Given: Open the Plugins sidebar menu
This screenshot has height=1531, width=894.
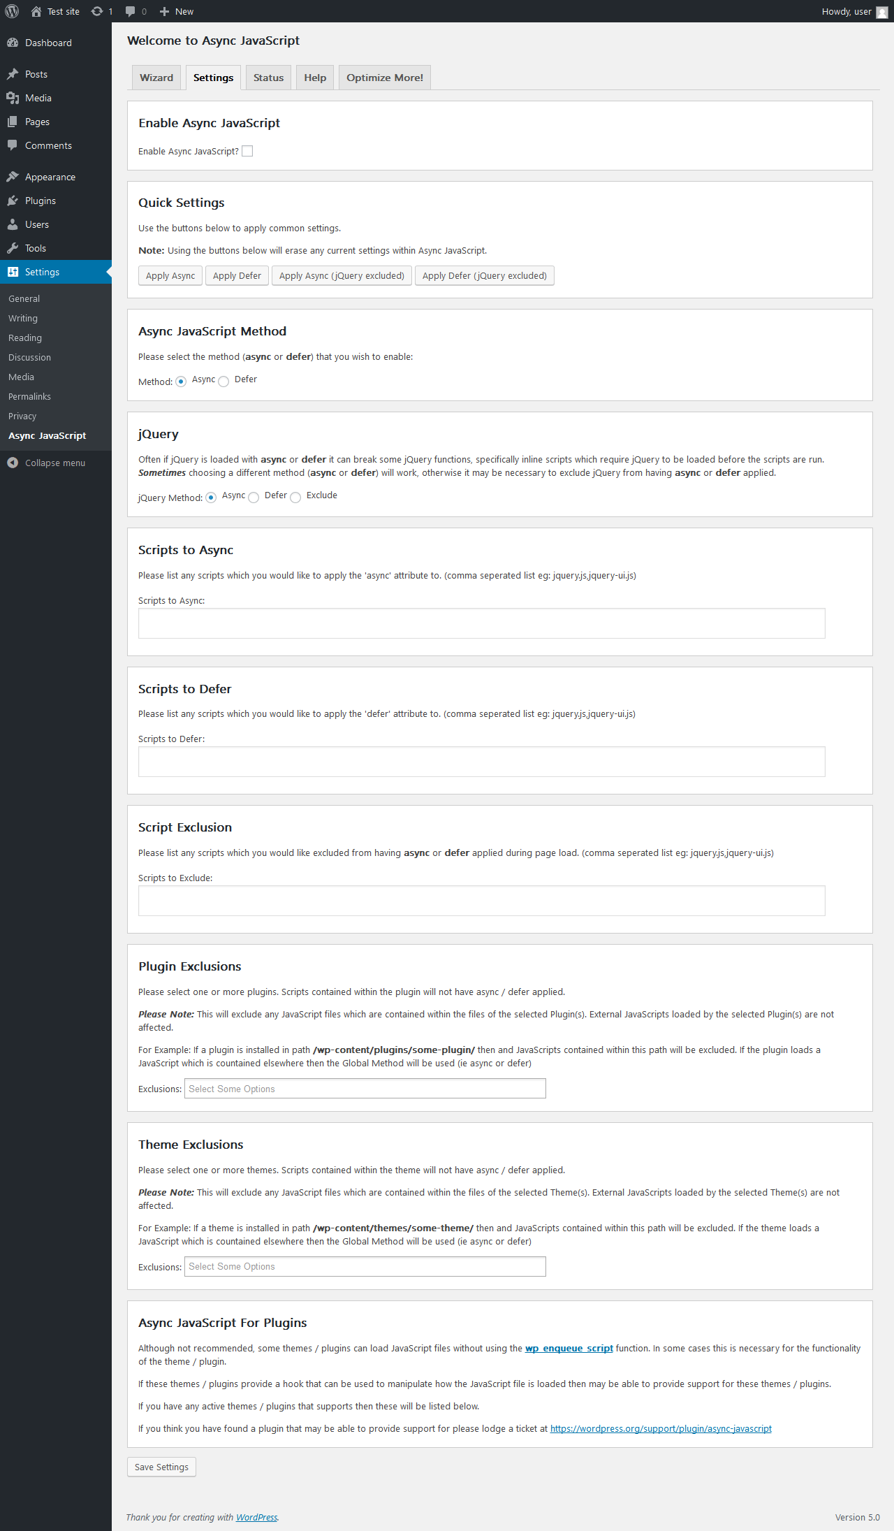Looking at the screenshot, I should coord(40,201).
